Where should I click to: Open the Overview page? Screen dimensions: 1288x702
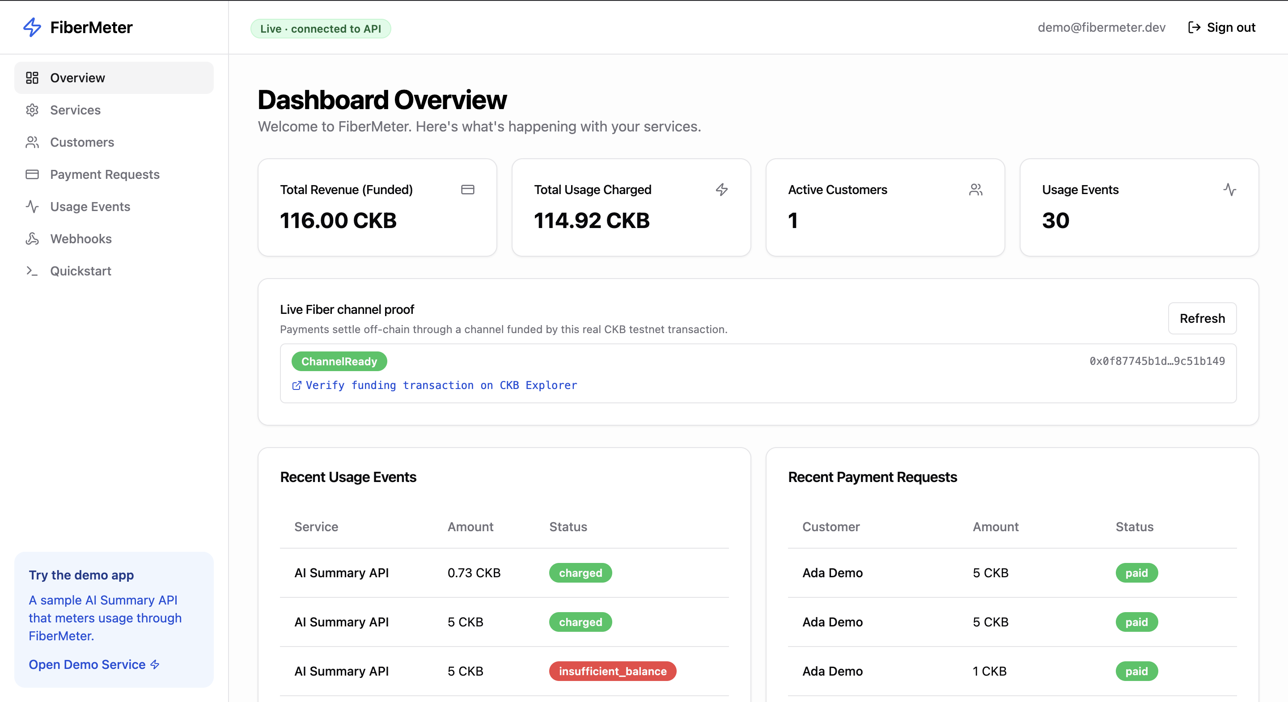pyautogui.click(x=114, y=78)
